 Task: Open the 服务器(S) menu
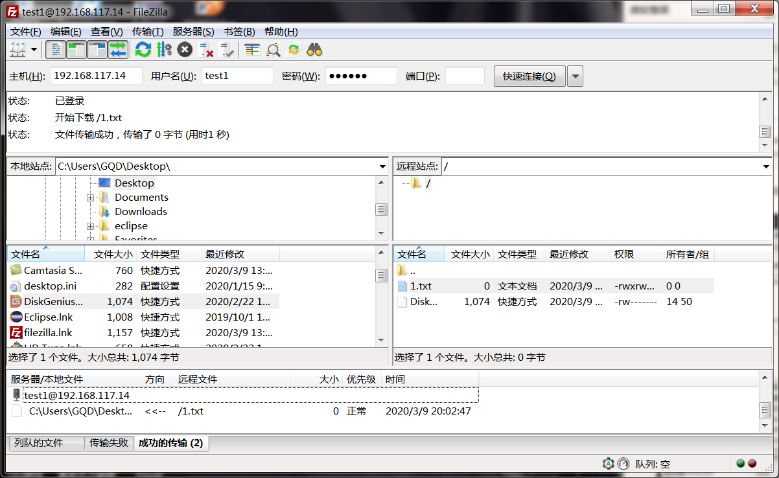click(193, 31)
